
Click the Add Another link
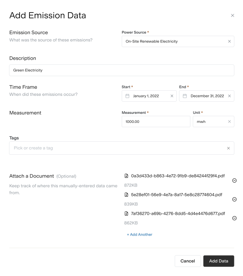139,234
